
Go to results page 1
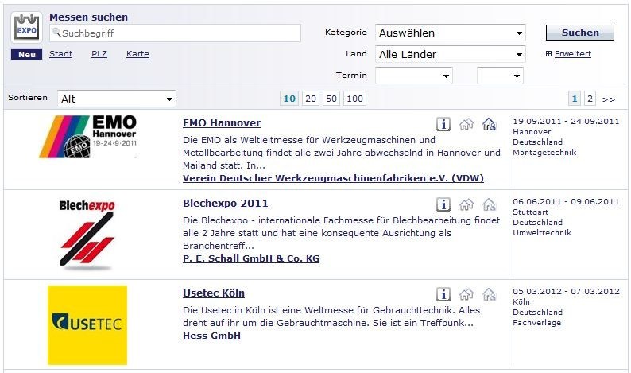(575, 99)
